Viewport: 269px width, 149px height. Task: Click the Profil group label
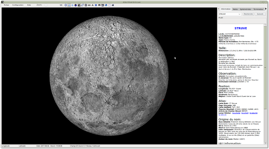tap(221, 18)
